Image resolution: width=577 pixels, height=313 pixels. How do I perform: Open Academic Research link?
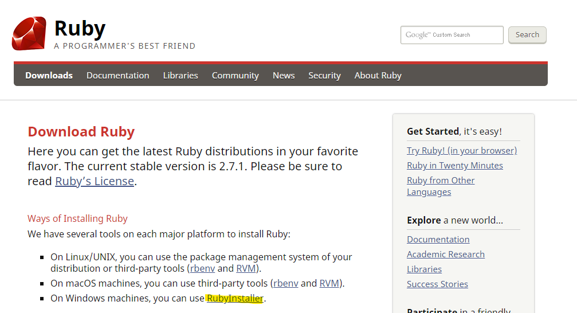pos(446,255)
